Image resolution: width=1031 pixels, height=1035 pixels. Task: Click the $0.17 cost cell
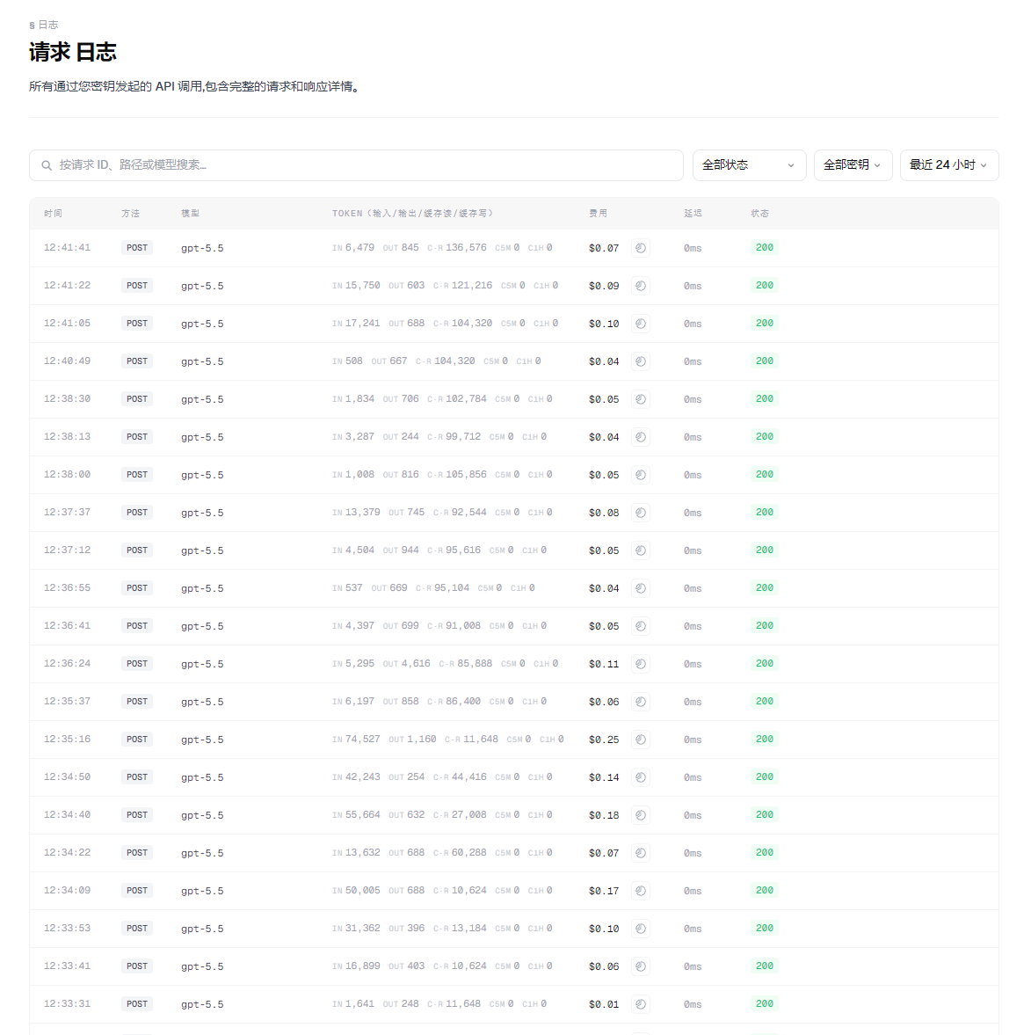point(604,891)
